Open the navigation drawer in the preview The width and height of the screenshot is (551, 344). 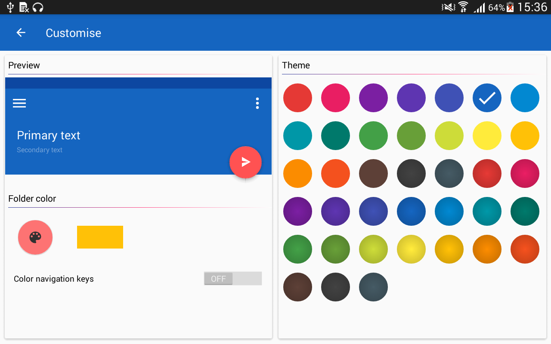coord(19,103)
